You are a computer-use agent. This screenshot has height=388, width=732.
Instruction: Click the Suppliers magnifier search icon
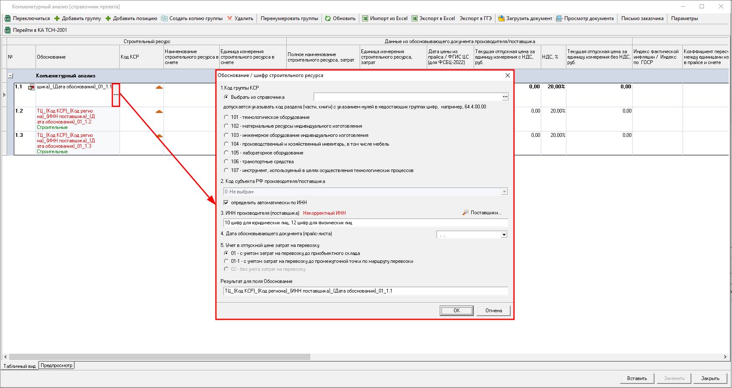(x=465, y=213)
